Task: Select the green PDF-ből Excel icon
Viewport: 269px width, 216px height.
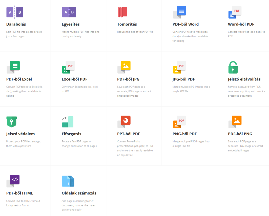Action: pos(13,67)
